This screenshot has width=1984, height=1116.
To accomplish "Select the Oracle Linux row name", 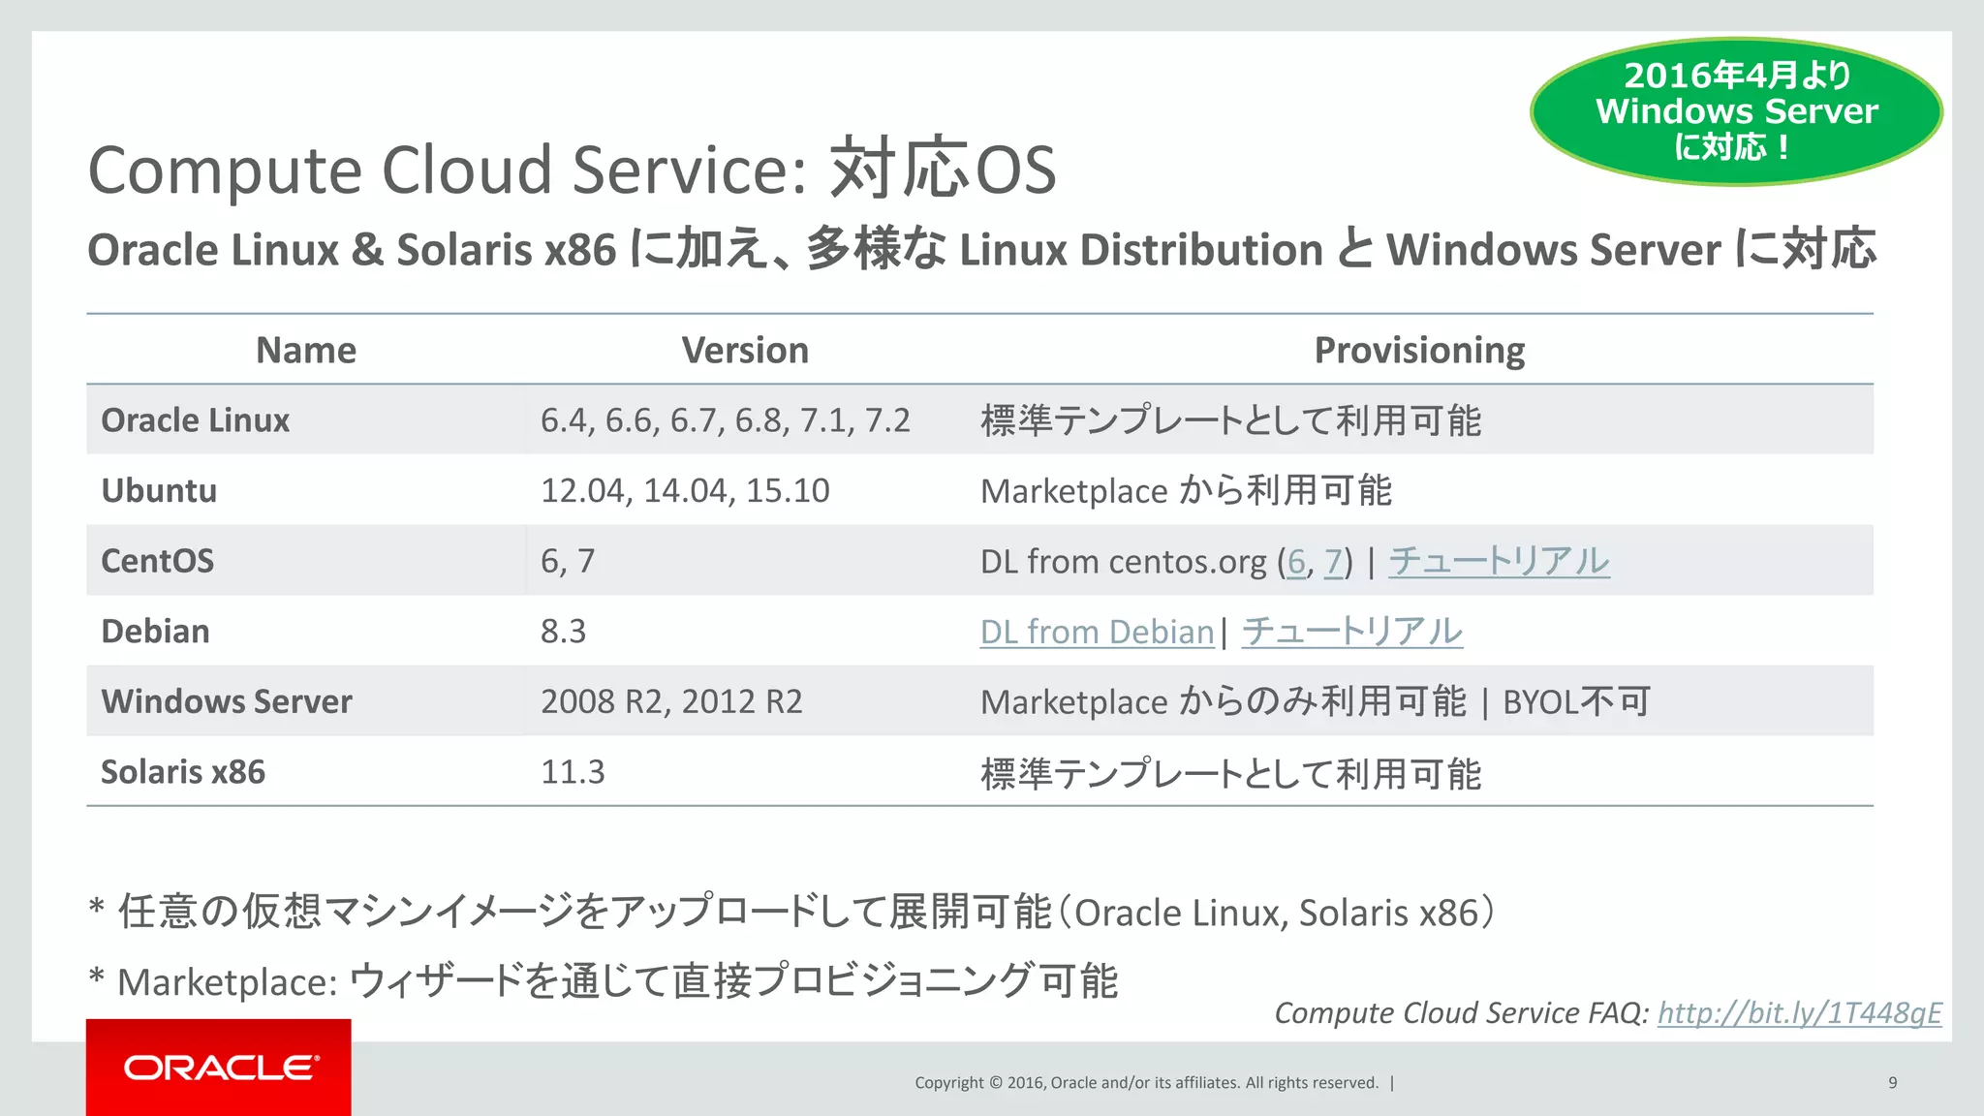I will (x=196, y=420).
